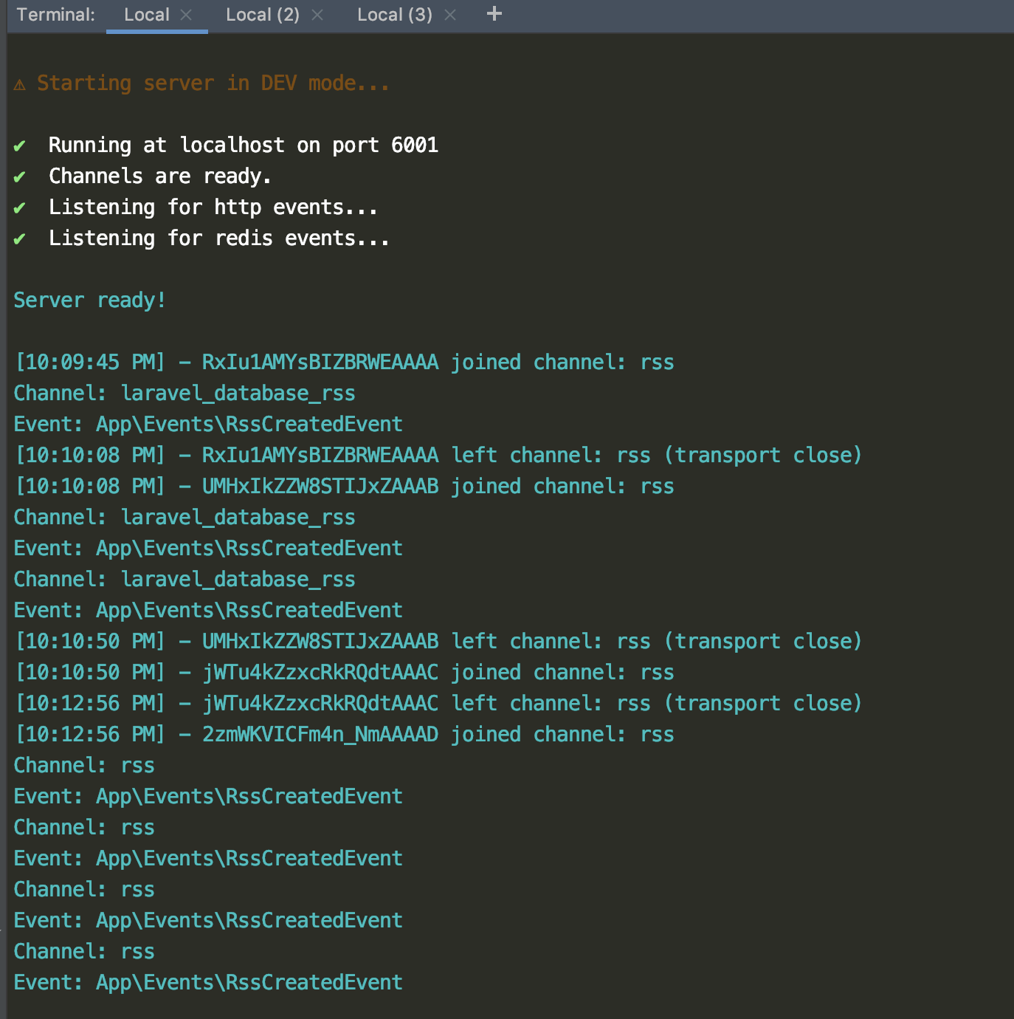Image resolution: width=1014 pixels, height=1019 pixels.
Task: Switch to the Local (2) tab
Action: (x=263, y=15)
